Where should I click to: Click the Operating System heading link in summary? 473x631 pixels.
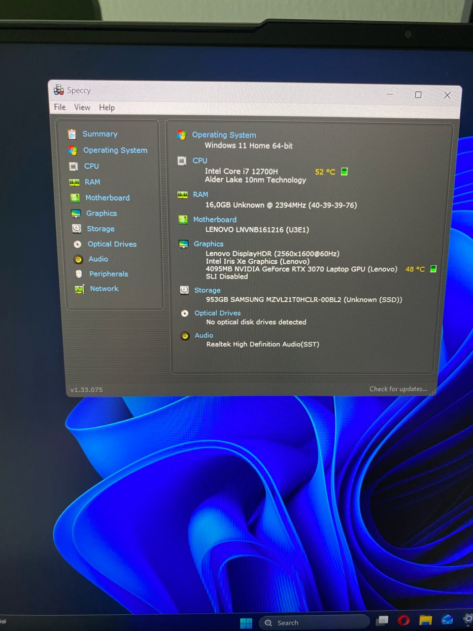click(x=224, y=135)
